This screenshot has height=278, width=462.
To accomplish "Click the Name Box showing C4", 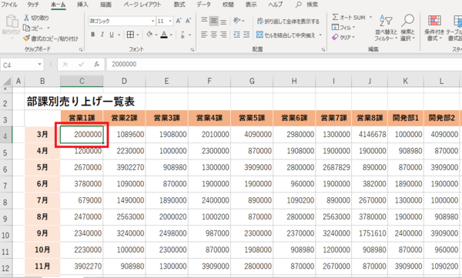I will tap(18, 65).
